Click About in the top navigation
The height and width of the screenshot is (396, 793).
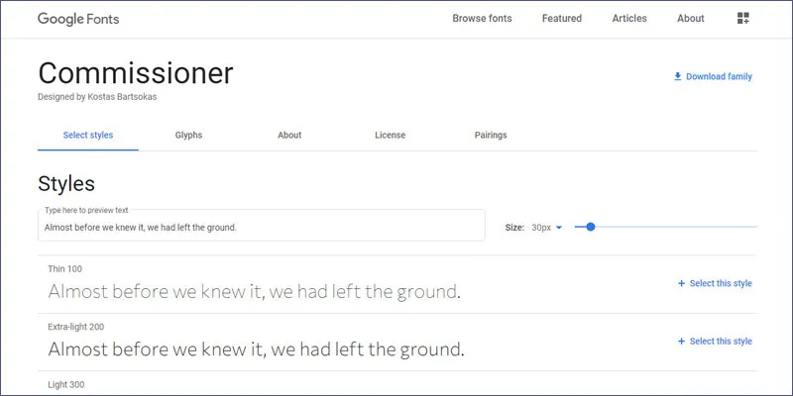point(691,19)
